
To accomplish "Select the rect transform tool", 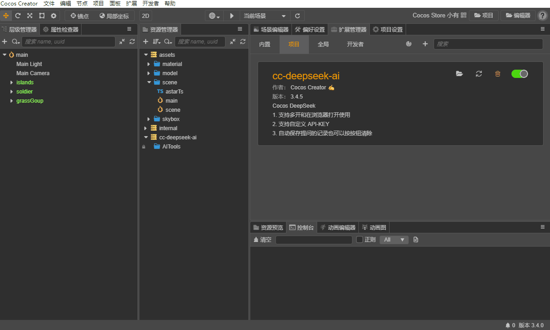I will [42, 16].
